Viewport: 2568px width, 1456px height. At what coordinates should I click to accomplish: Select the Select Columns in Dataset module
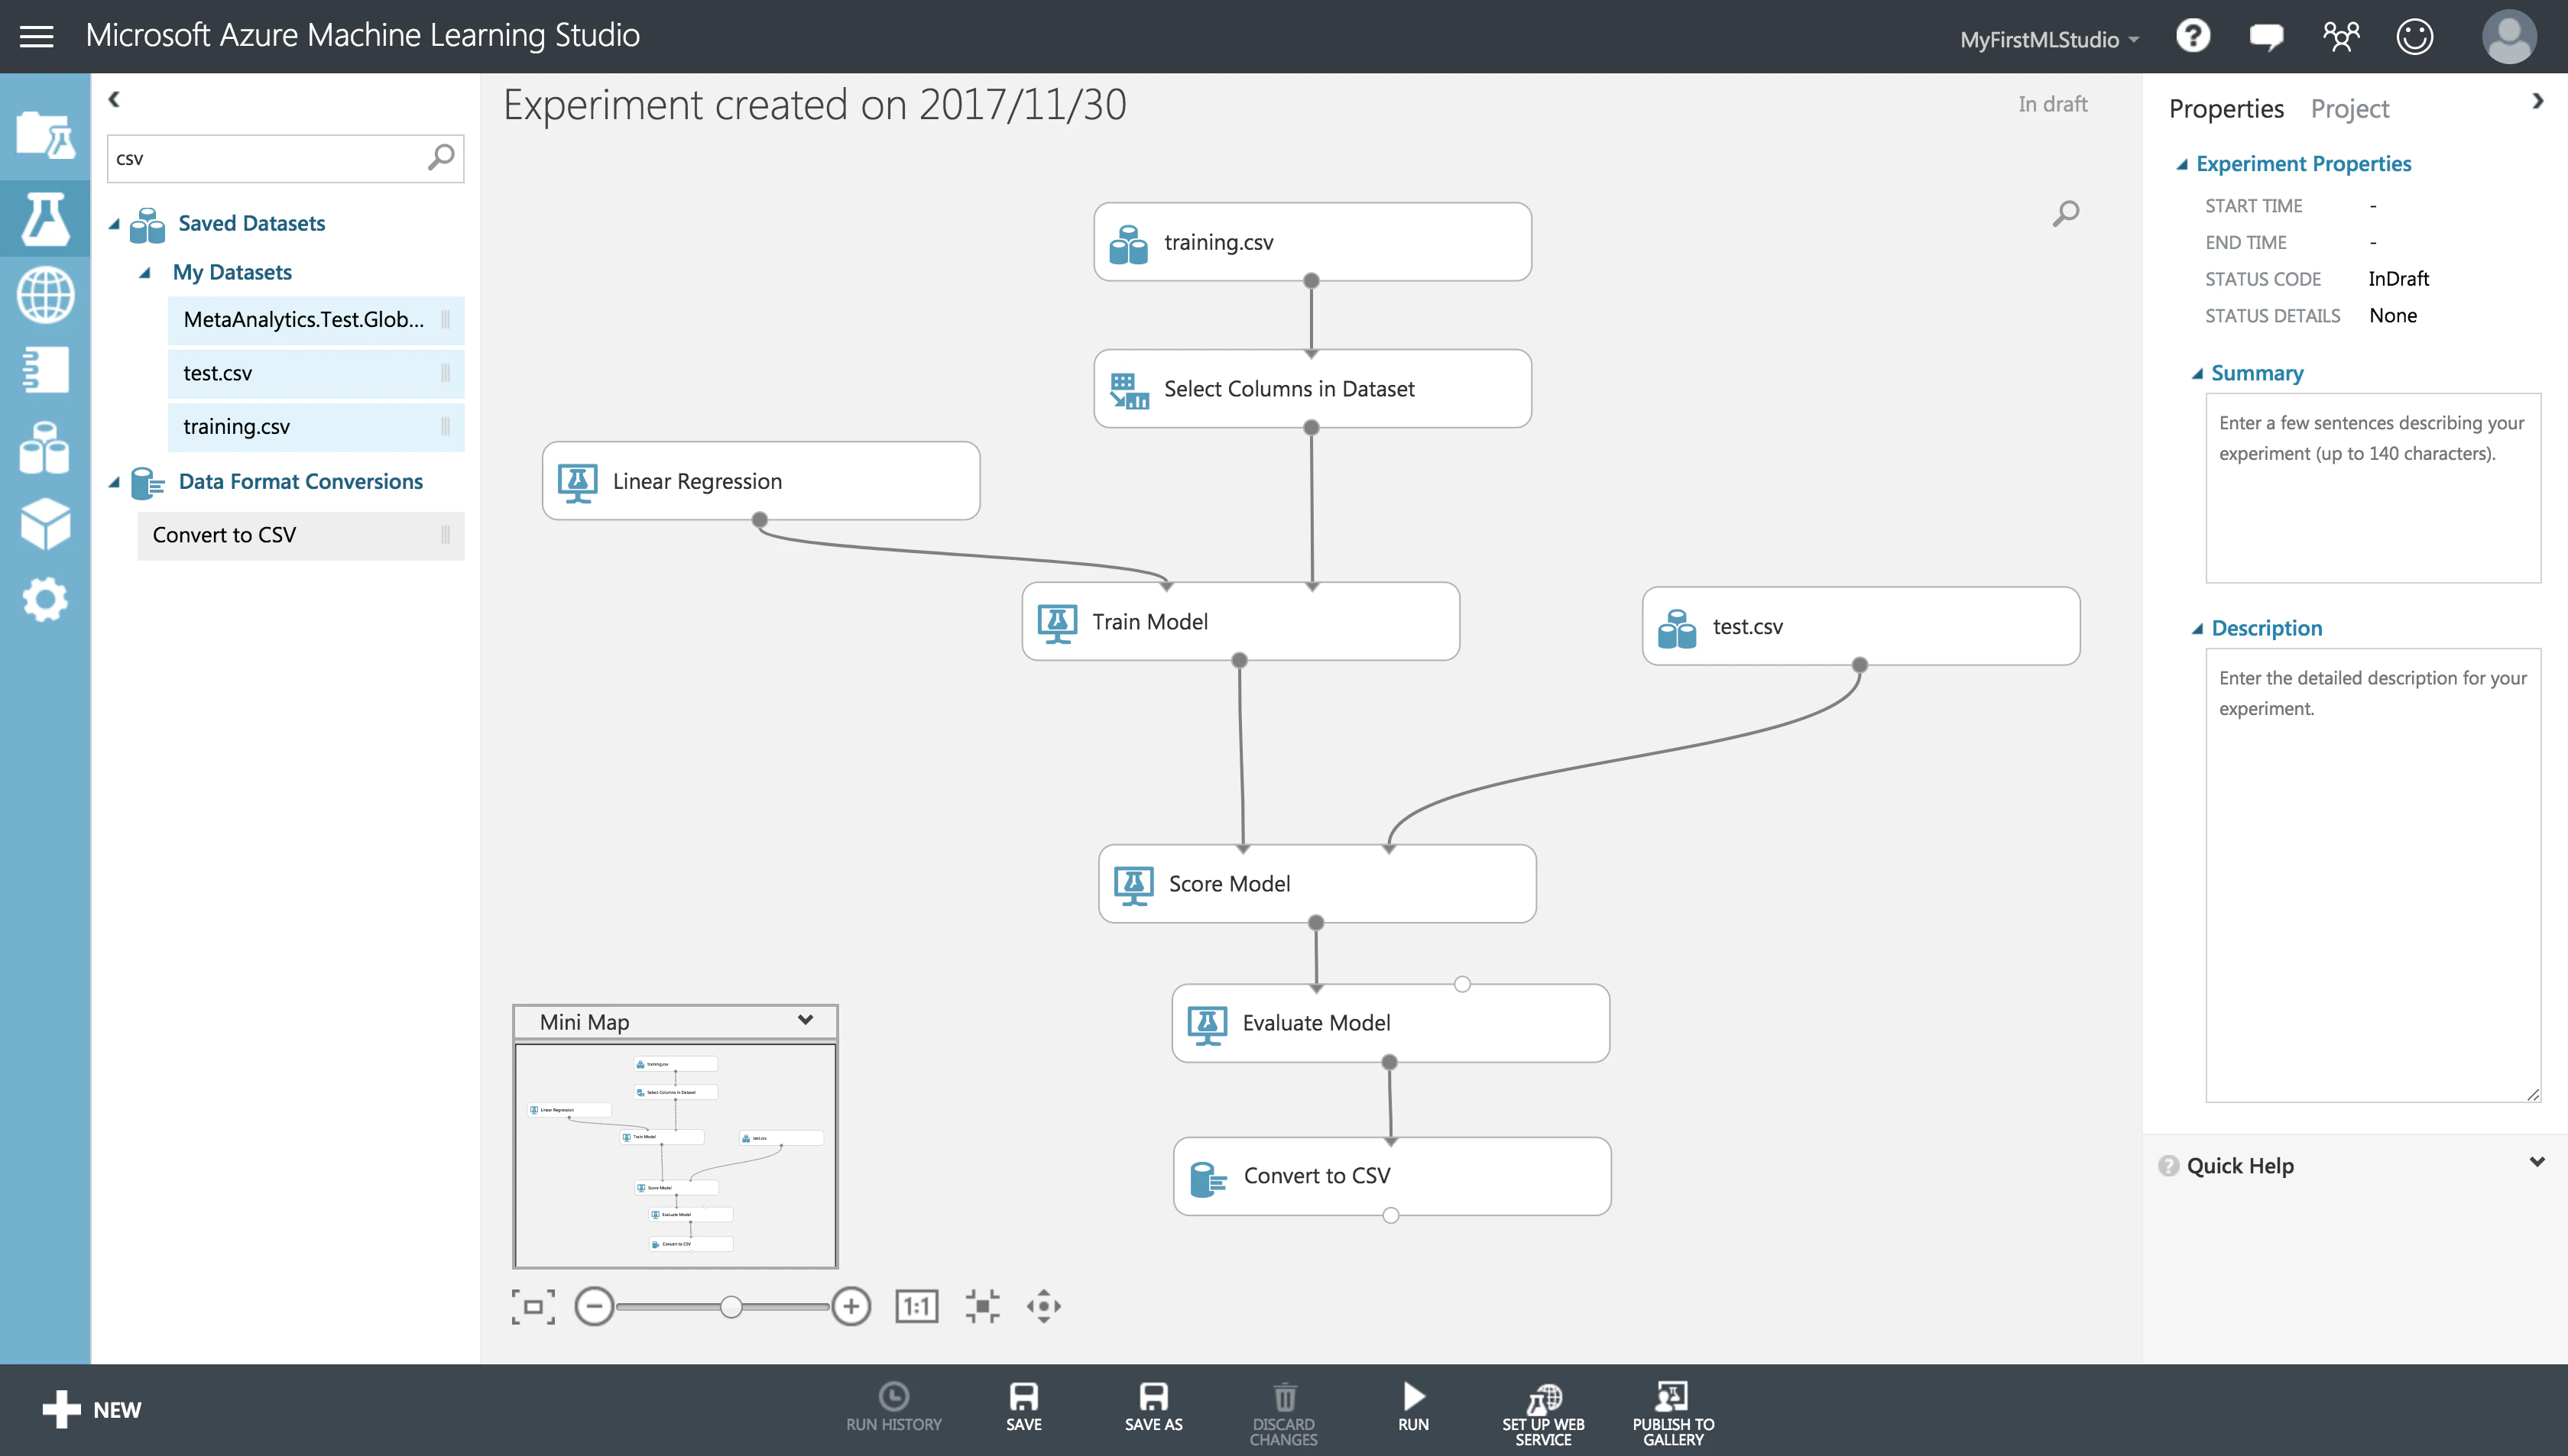[x=1312, y=389]
